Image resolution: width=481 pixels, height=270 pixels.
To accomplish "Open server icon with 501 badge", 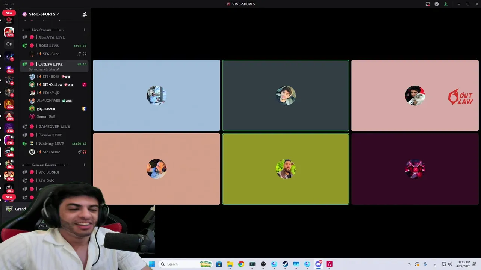I will pyautogui.click(x=9, y=32).
